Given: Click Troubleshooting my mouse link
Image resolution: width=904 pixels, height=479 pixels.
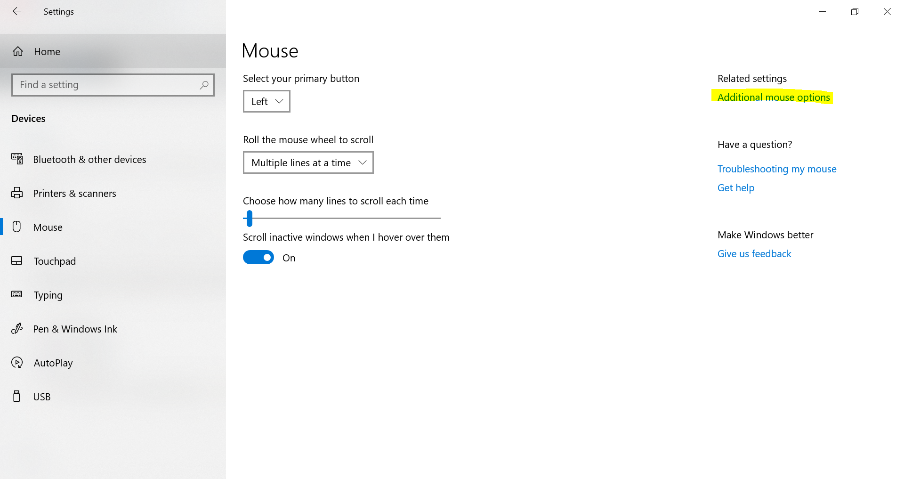Looking at the screenshot, I should tap(776, 169).
